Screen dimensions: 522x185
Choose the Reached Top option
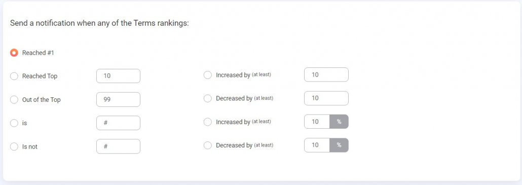[x=14, y=76]
